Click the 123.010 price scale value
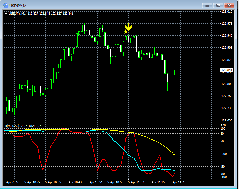This screenshot has height=189, width=239. (227, 12)
